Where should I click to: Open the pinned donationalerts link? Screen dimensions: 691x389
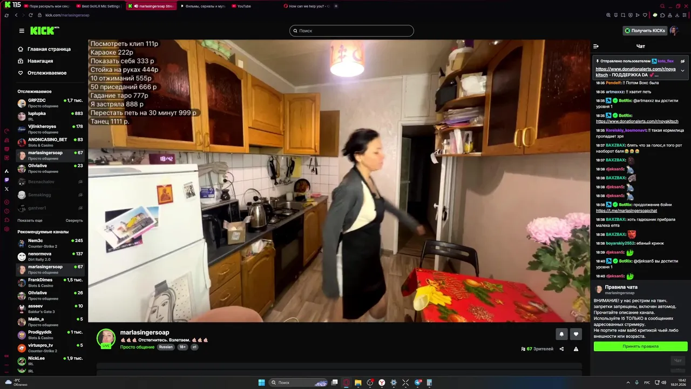point(635,72)
